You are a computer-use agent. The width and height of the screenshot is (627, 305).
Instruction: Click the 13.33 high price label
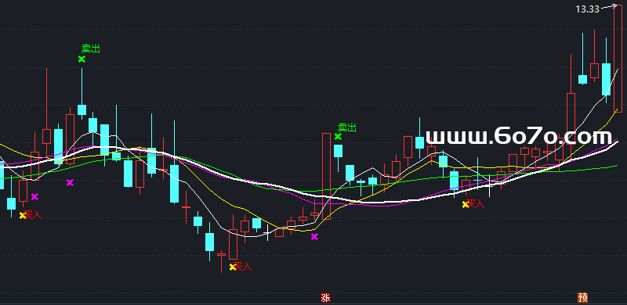pos(587,9)
